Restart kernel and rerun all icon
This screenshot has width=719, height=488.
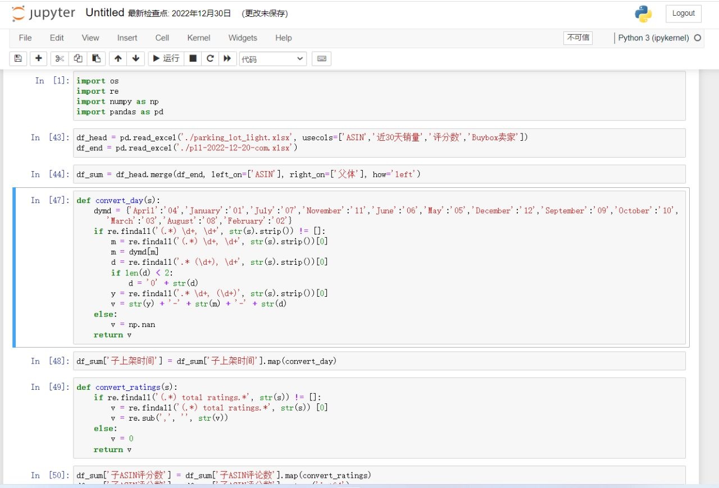pos(227,58)
